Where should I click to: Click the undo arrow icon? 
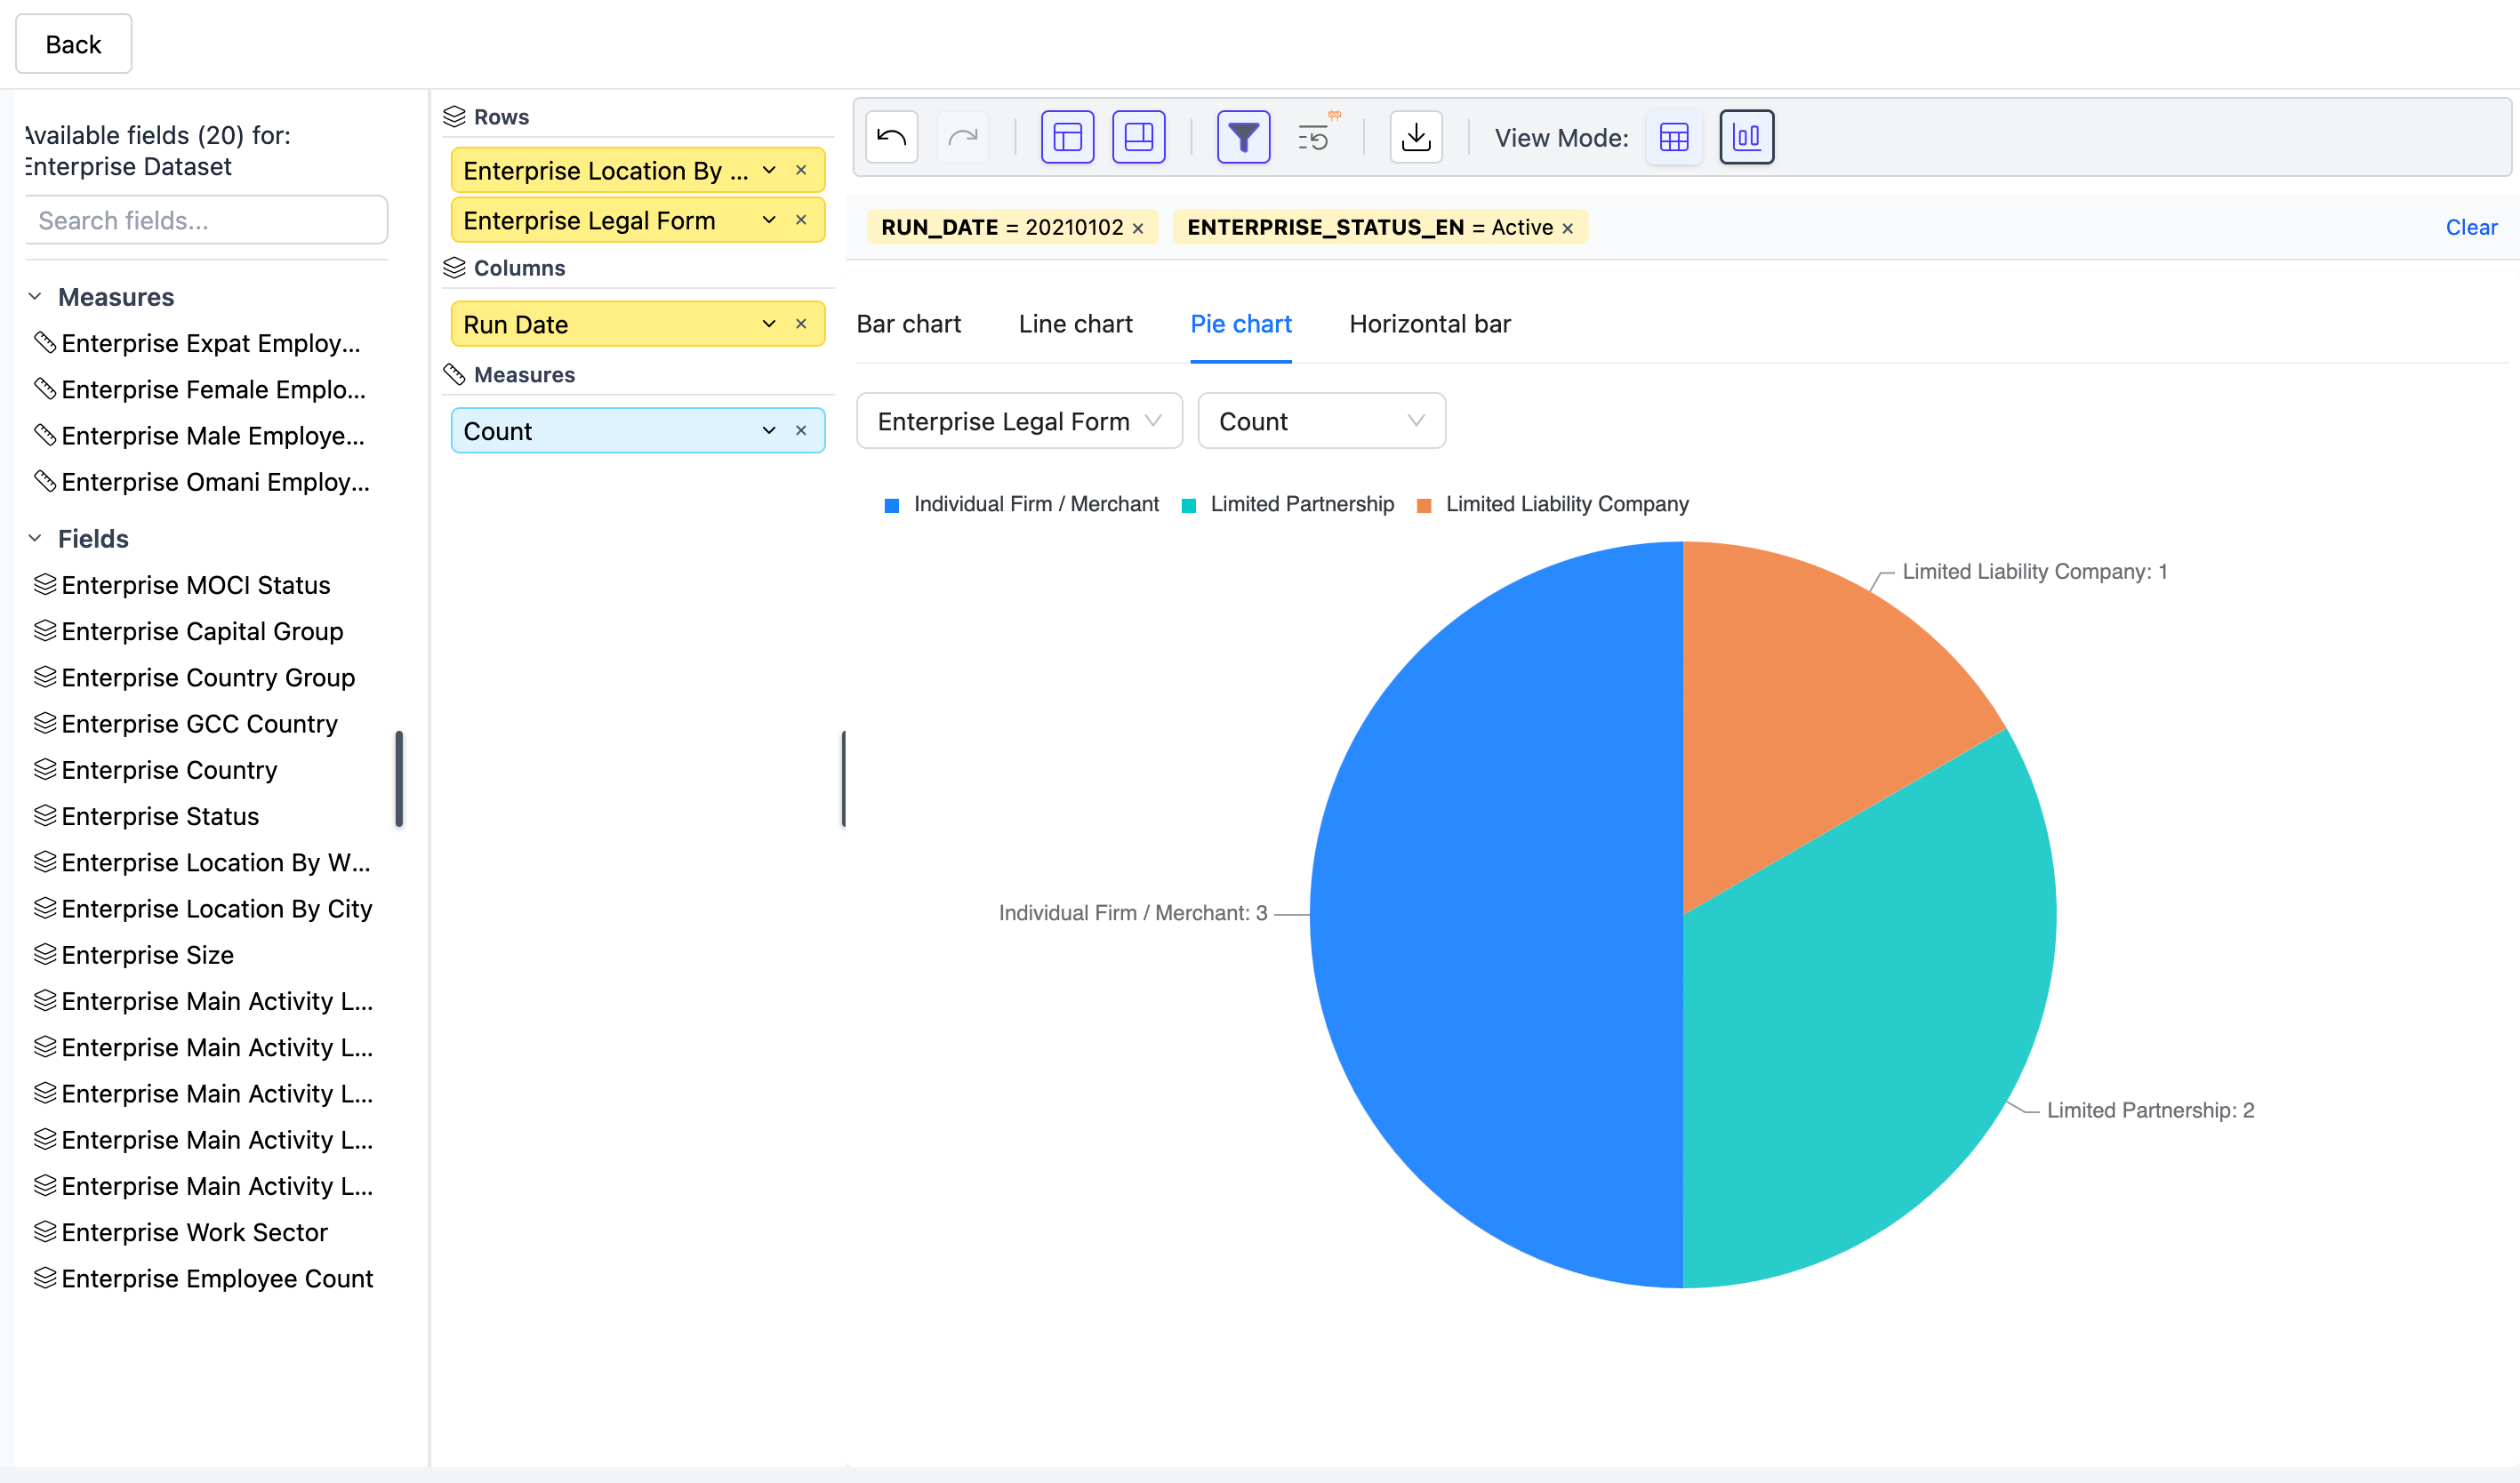(x=891, y=137)
